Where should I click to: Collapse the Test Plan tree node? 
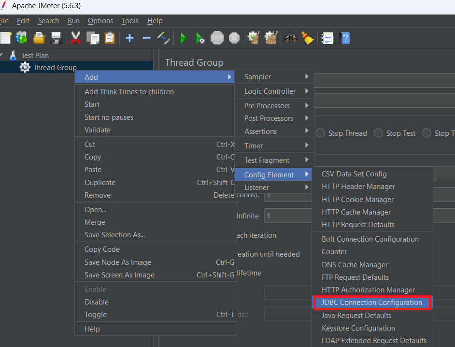click(x=1, y=55)
